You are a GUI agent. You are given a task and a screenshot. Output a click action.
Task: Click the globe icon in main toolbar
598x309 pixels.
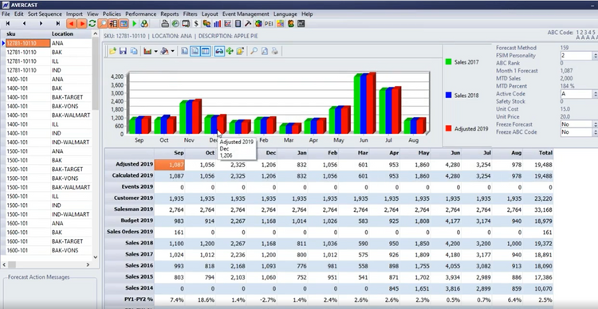pos(175,24)
